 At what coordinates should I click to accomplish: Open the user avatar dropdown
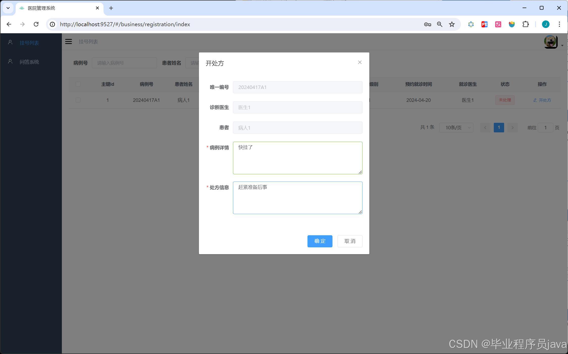551,42
